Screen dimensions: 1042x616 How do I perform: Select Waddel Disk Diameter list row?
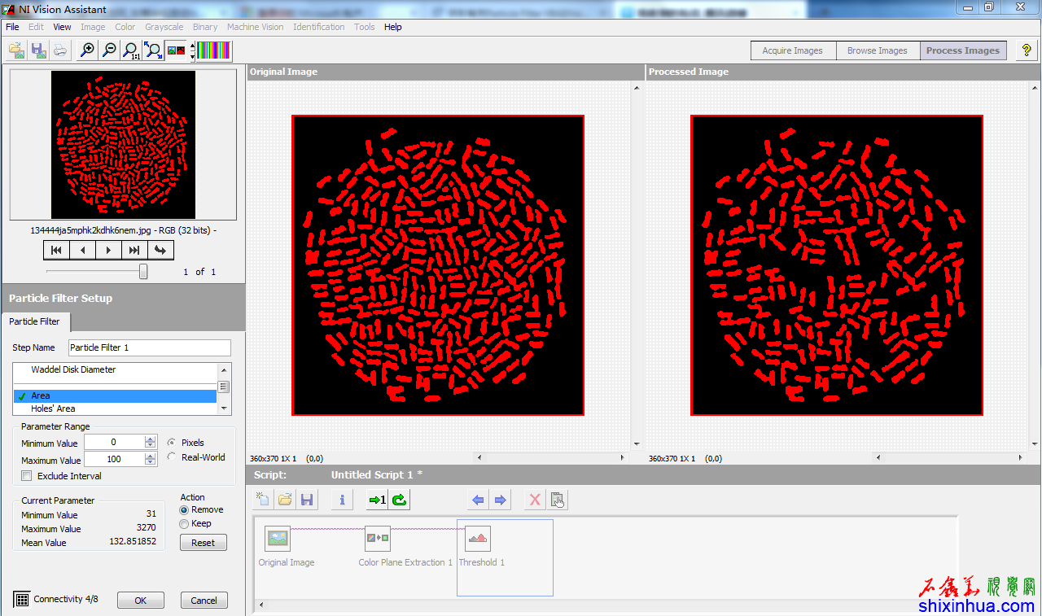coord(115,369)
